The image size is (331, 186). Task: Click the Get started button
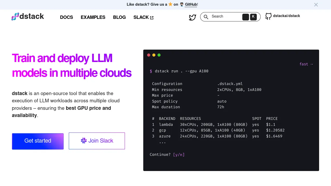click(x=38, y=141)
